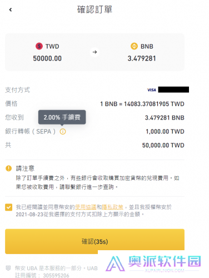The height and width of the screenshot is (278, 209).
Task: Click the 3.479281 BNB amount in card
Action: point(142,58)
